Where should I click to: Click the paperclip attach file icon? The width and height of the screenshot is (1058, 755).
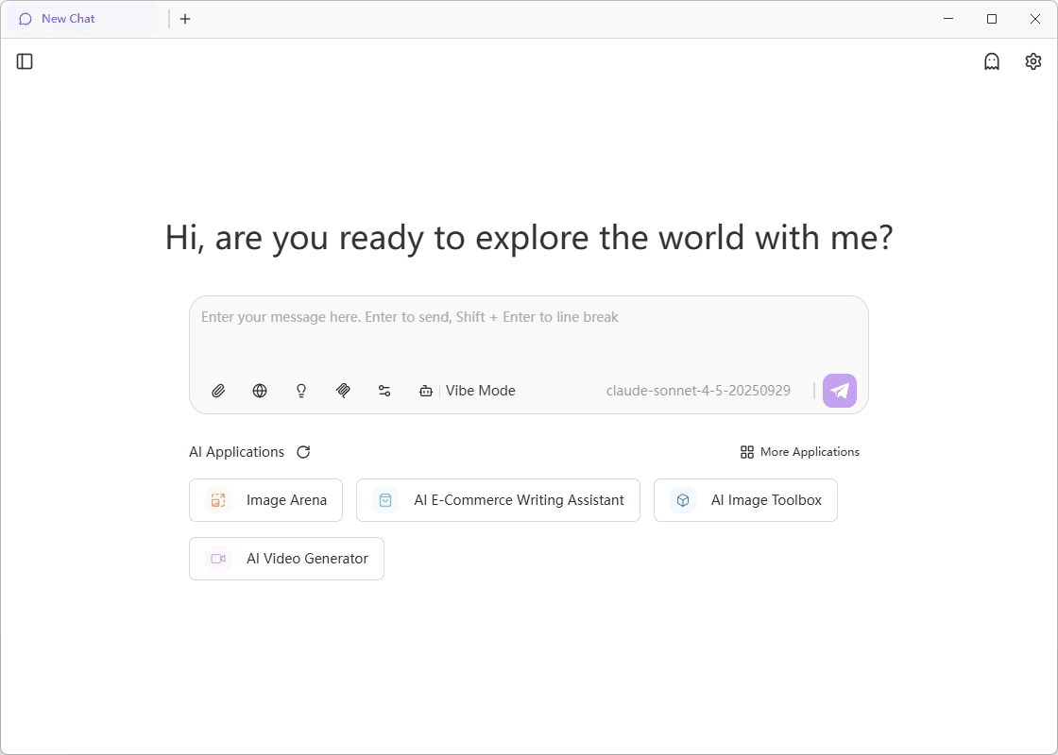pos(218,391)
